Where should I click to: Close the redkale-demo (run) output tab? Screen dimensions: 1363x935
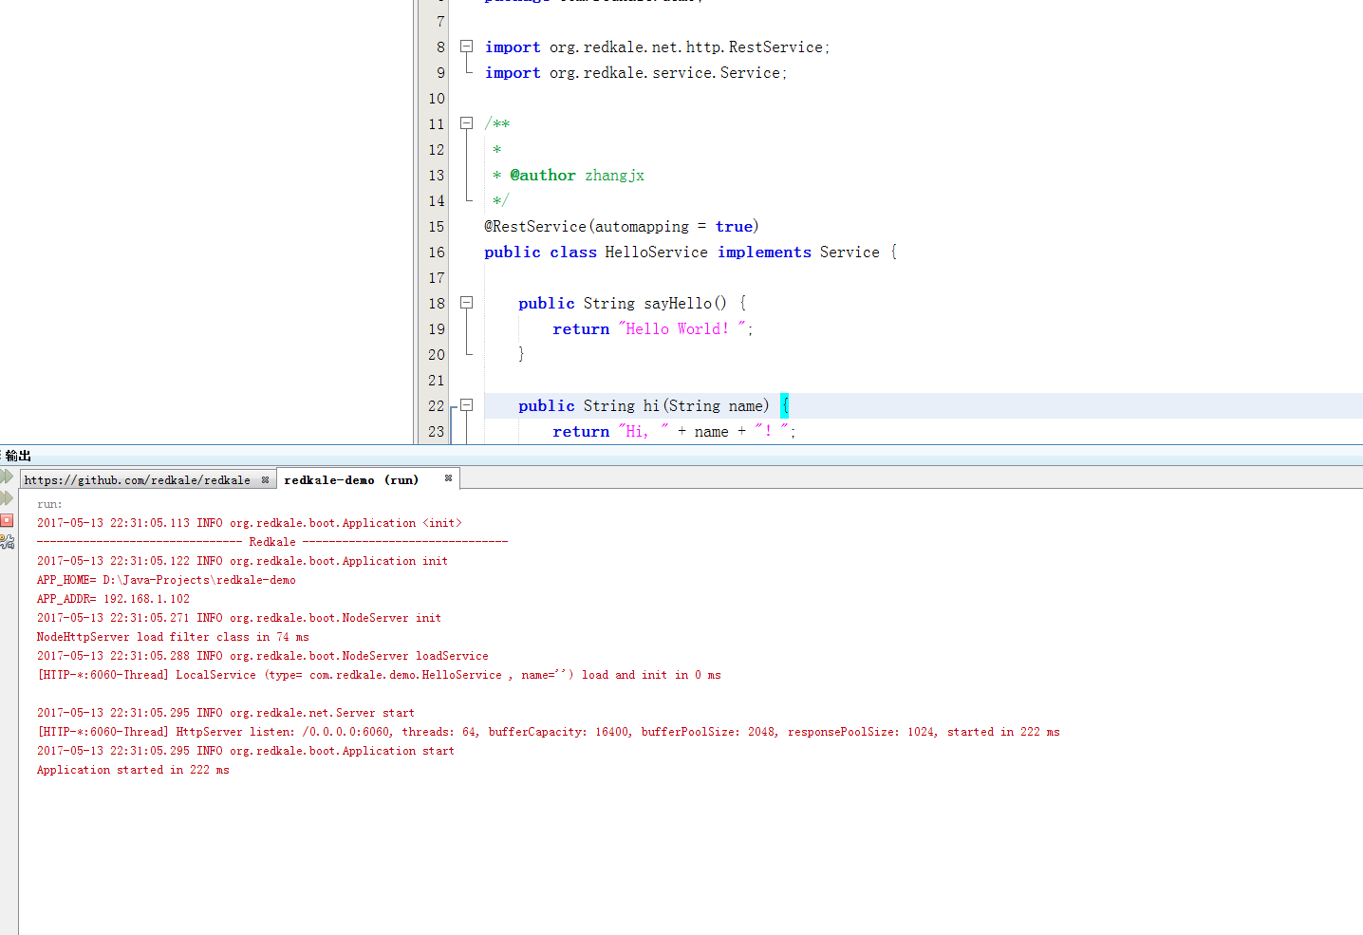tap(448, 478)
